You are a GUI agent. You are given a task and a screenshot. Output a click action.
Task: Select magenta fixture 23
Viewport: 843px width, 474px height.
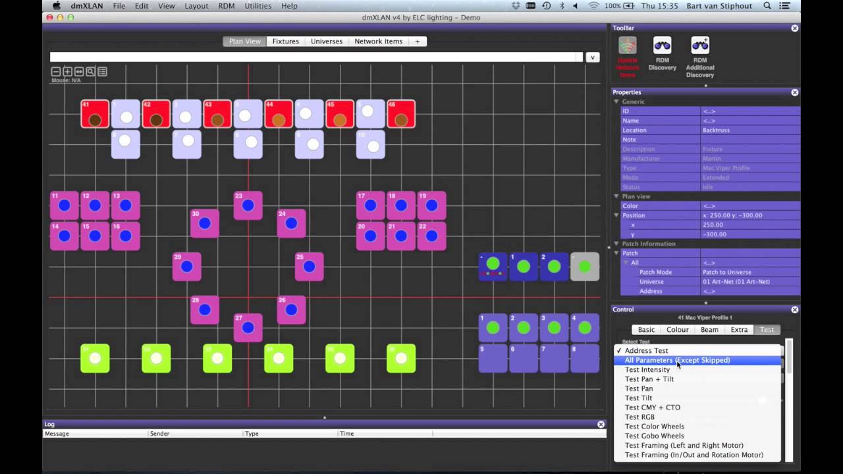tap(248, 205)
